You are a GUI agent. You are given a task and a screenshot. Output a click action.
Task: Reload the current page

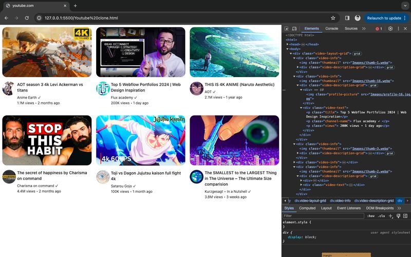pyautogui.click(x=27, y=18)
